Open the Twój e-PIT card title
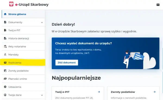The width and height of the screenshot is (163, 100). tap(62, 92)
